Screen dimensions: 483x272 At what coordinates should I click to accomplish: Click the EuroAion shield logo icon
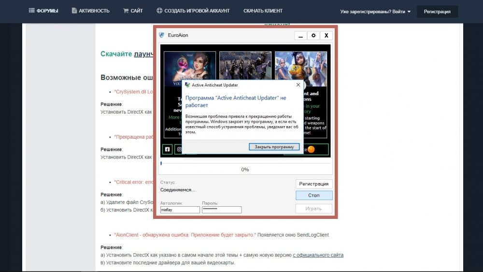162,36
